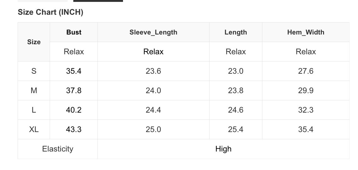Click the Hem_Width column header

pyautogui.click(x=305, y=32)
